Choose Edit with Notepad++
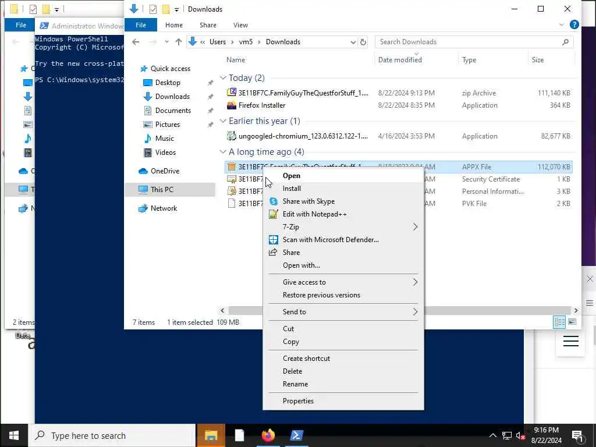The height and width of the screenshot is (447, 596). coord(315,214)
